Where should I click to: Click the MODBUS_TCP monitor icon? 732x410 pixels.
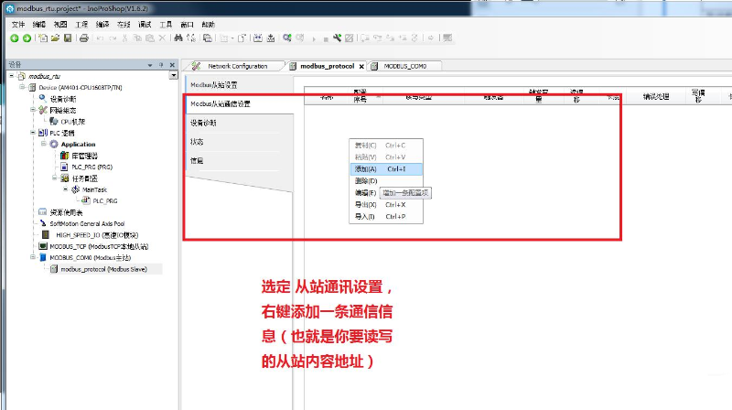[x=43, y=246]
